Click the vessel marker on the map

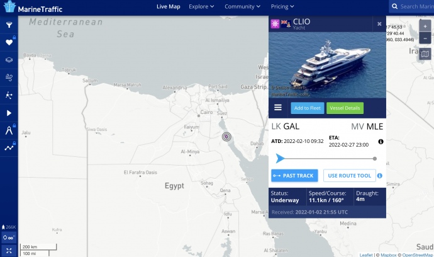tap(226, 136)
